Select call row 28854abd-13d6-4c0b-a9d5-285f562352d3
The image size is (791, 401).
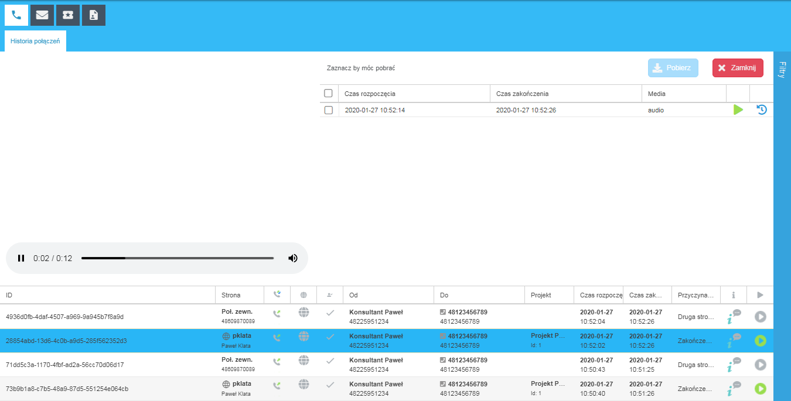coord(387,341)
